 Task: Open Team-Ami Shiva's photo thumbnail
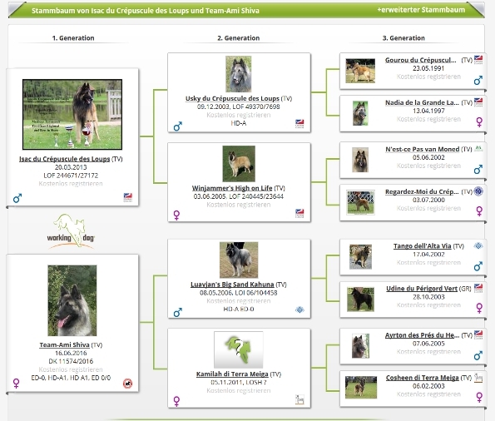click(x=72, y=300)
